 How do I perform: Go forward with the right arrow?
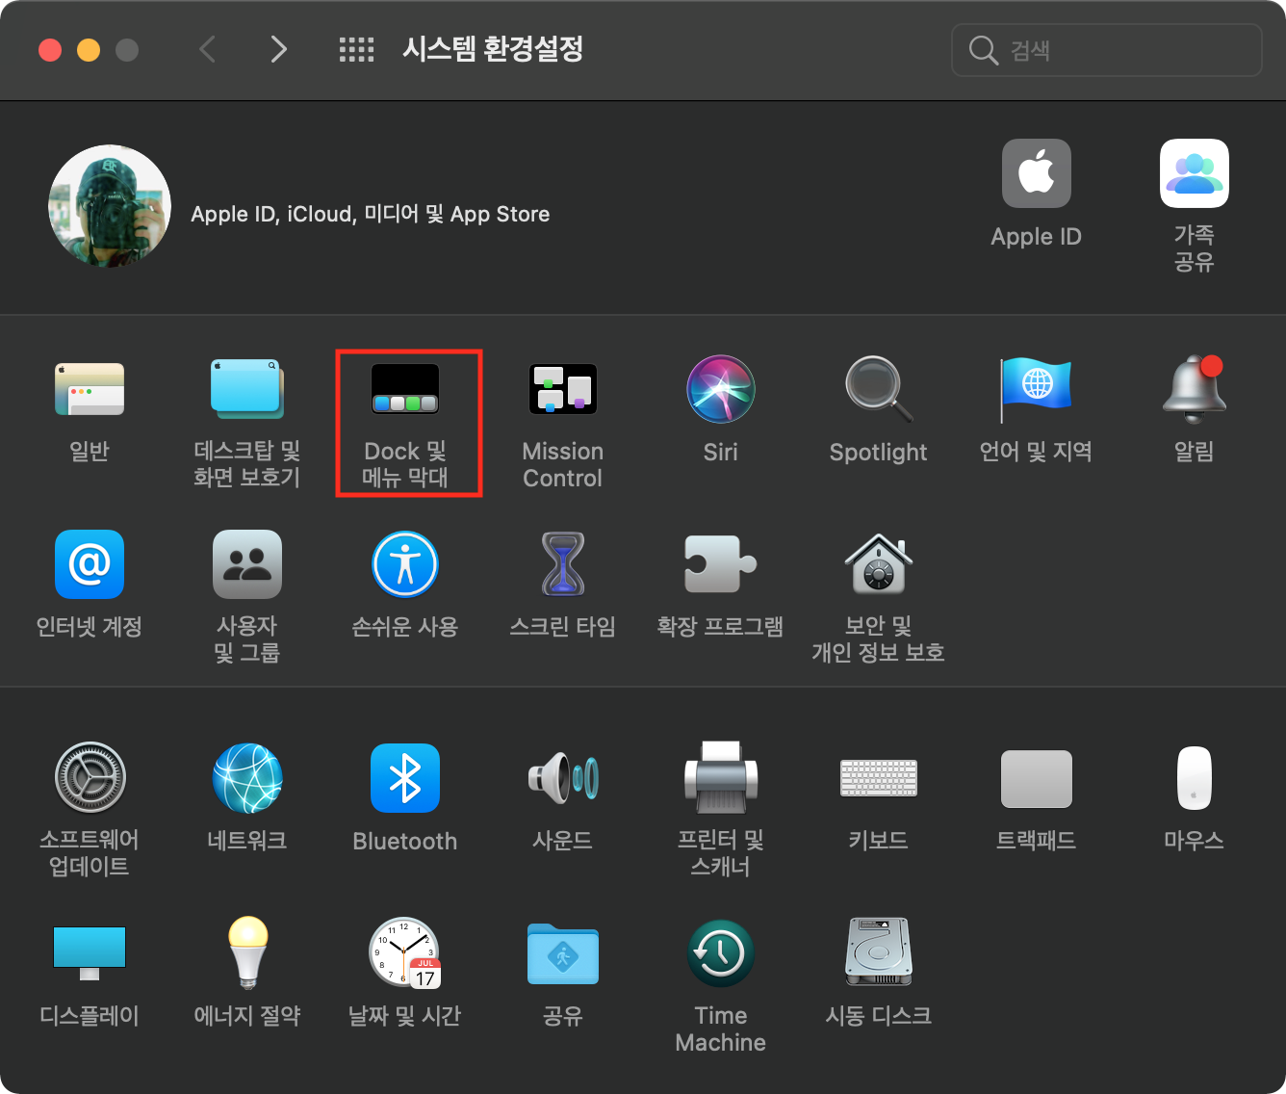(278, 49)
